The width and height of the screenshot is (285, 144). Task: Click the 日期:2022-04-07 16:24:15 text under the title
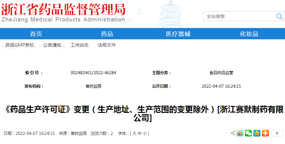(x=29, y=134)
